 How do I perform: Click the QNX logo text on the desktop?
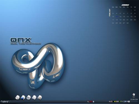pos(21,40)
